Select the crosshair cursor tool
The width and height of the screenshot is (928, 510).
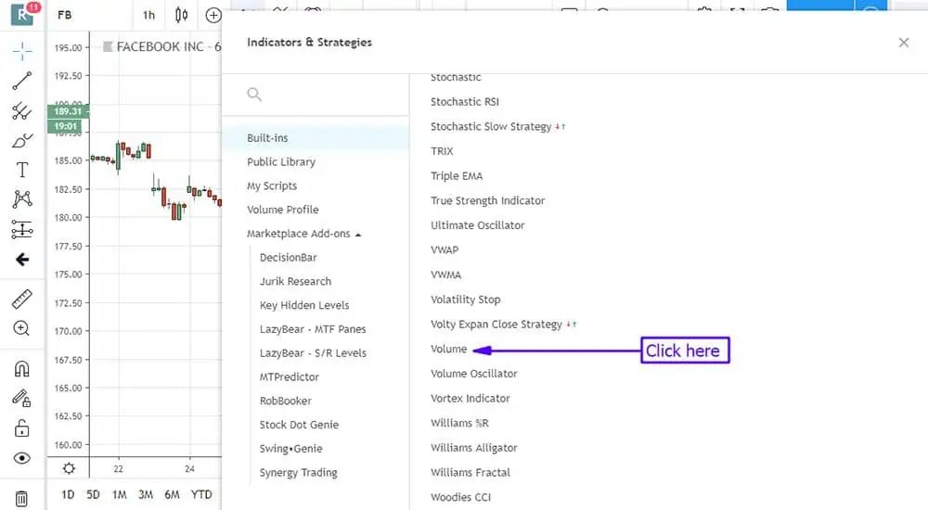pyautogui.click(x=22, y=52)
